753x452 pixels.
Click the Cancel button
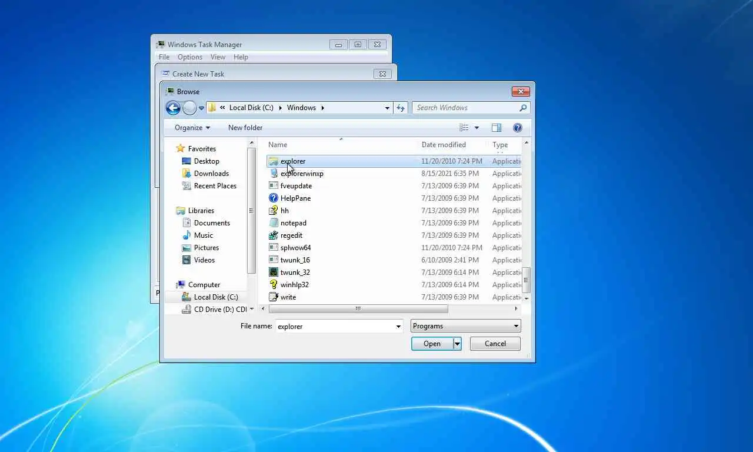495,344
